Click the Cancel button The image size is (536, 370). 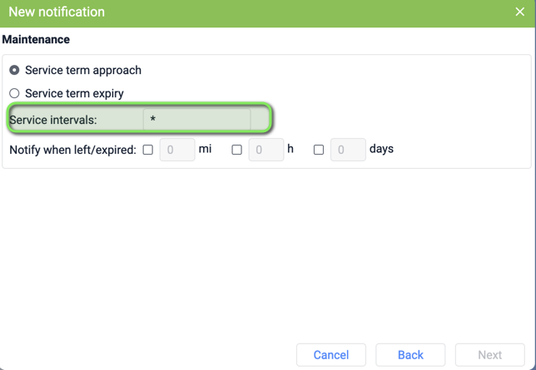pyautogui.click(x=331, y=355)
